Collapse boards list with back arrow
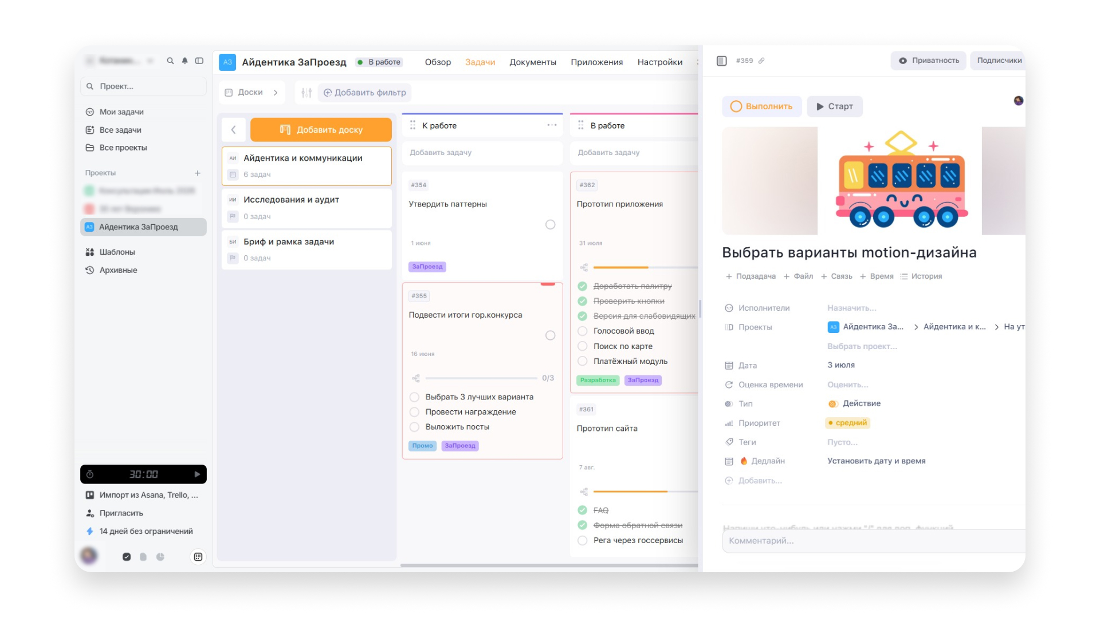 click(x=234, y=130)
